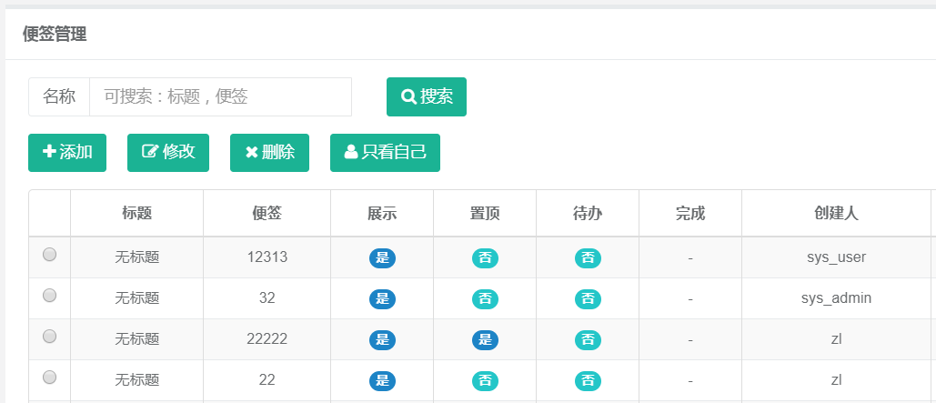The image size is (936, 403).
Task: Click the 只看自己 filter button
Action: 385,153
